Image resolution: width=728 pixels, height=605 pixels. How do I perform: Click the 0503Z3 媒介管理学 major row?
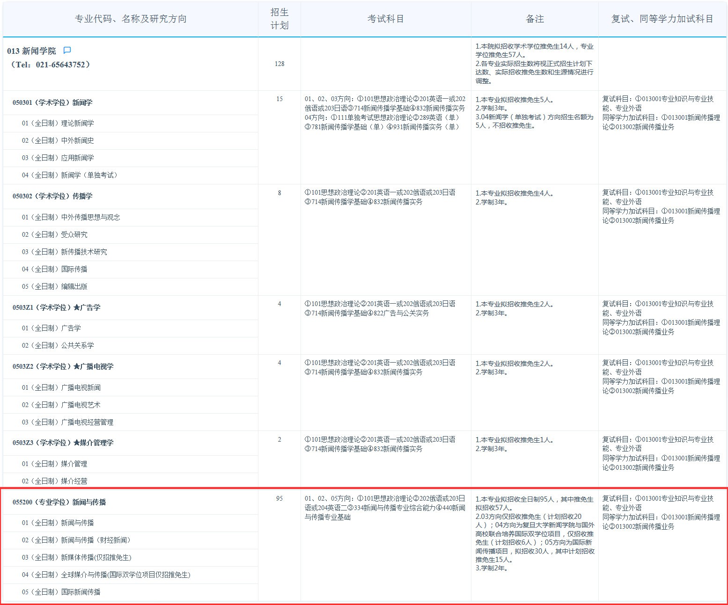pos(63,443)
